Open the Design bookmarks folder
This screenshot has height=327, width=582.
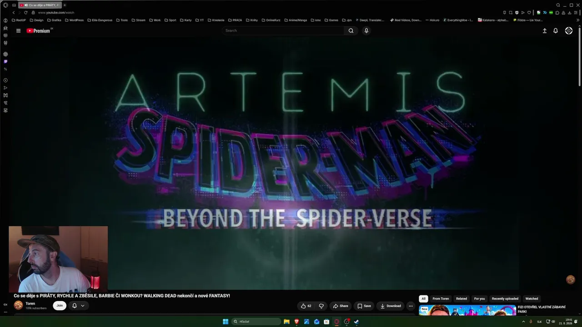coord(36,20)
